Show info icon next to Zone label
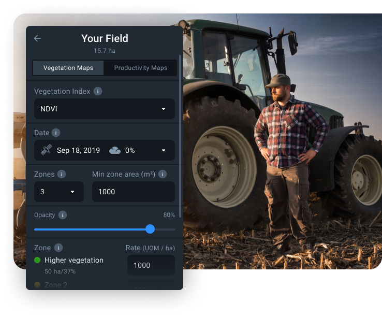The height and width of the screenshot is (316, 382). tap(58, 248)
